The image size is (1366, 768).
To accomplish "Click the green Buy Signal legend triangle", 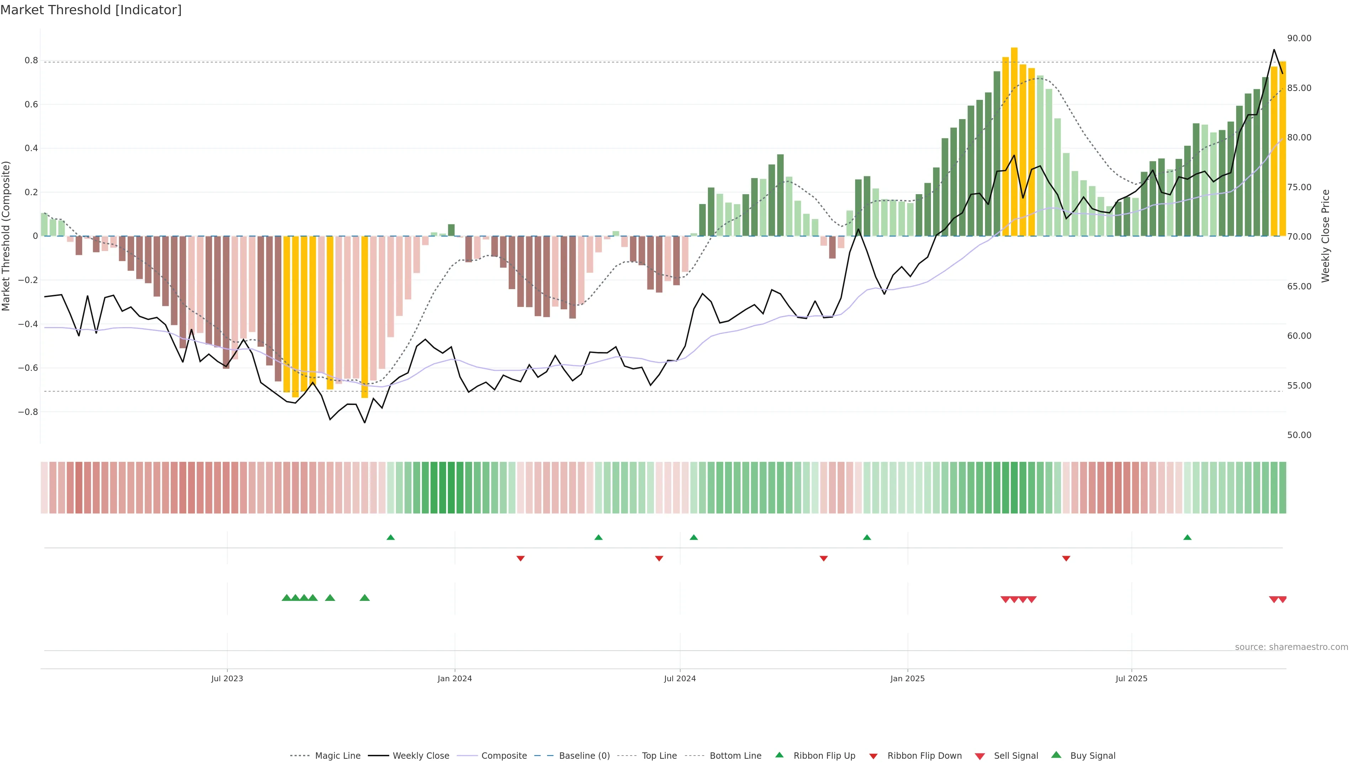I will tap(1056, 755).
